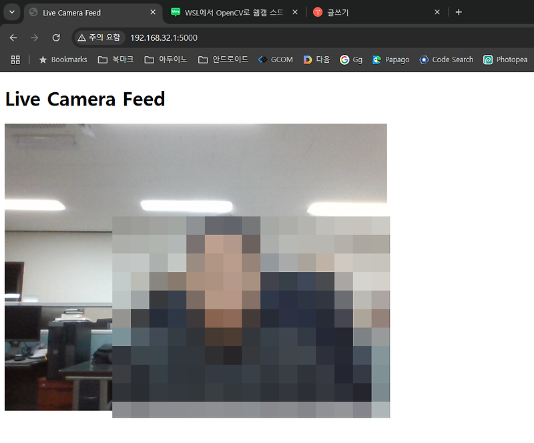Open the 북마크 bookmark folder
This screenshot has width=534, height=443.
click(115, 60)
